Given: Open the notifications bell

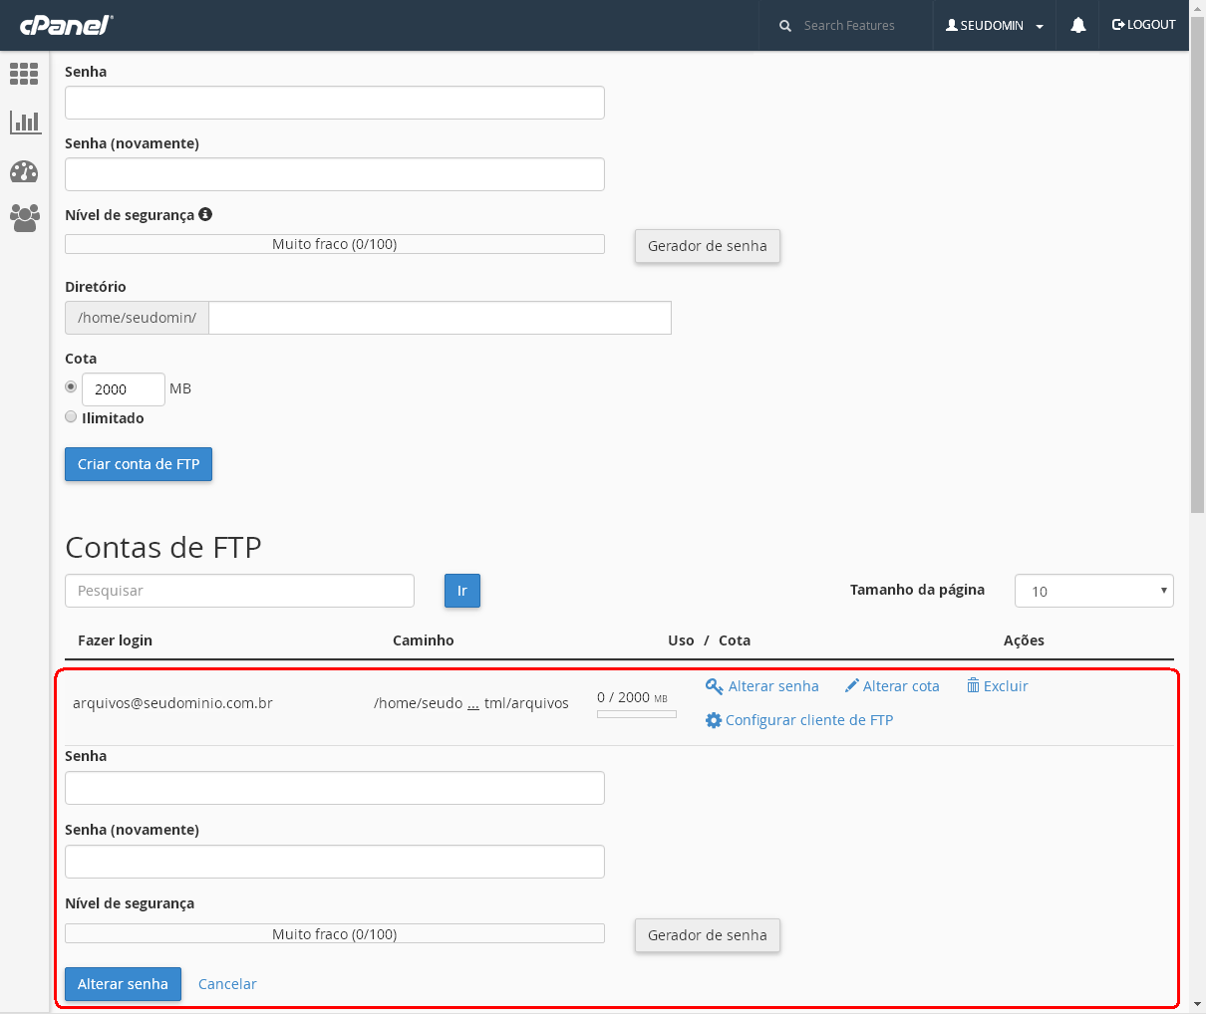Looking at the screenshot, I should pos(1077,26).
